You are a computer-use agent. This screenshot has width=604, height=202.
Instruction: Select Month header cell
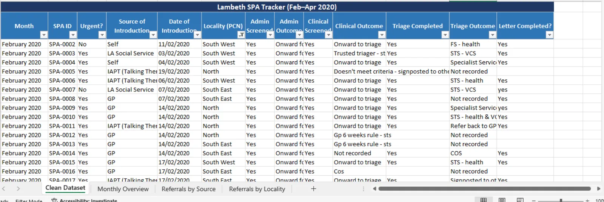coord(24,26)
